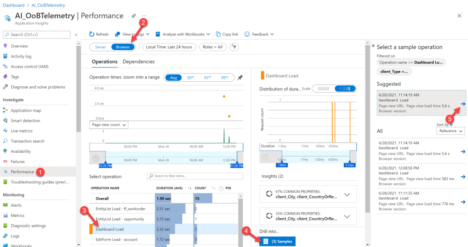Expand the 67% common properties insight

(347, 194)
